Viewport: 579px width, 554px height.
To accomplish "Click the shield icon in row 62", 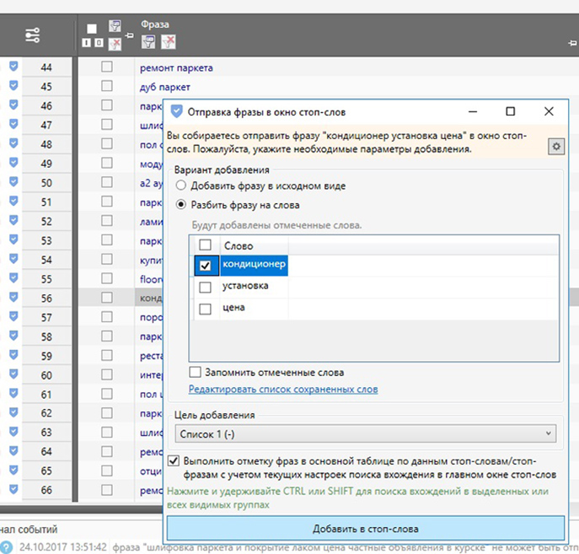I will coord(13,412).
